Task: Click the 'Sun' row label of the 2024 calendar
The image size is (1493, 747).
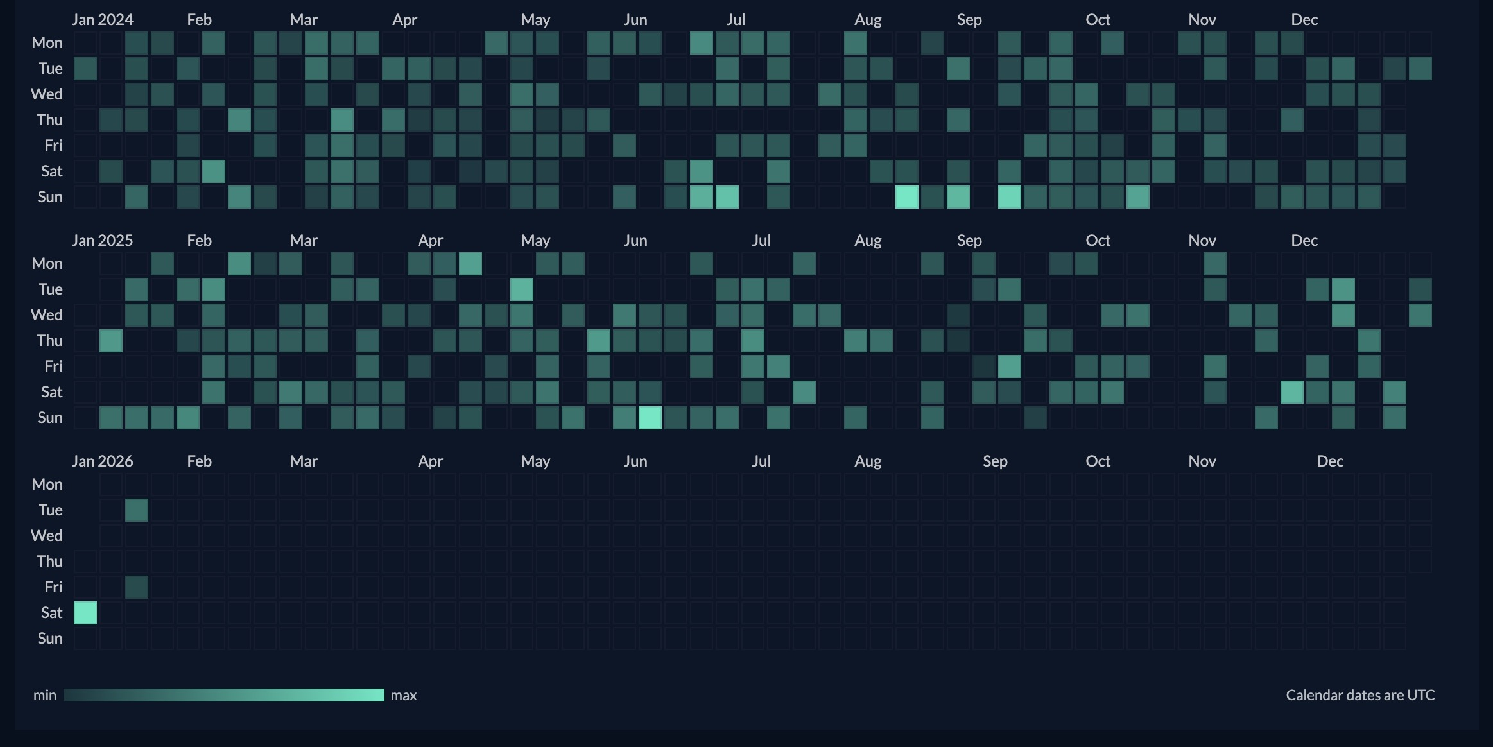Action: (x=50, y=197)
